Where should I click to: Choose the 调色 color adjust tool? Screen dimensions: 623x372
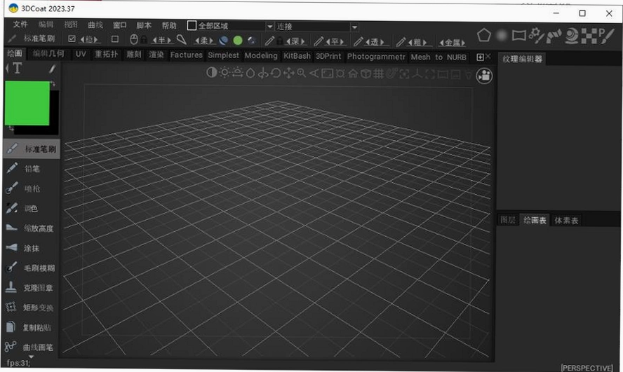point(31,208)
